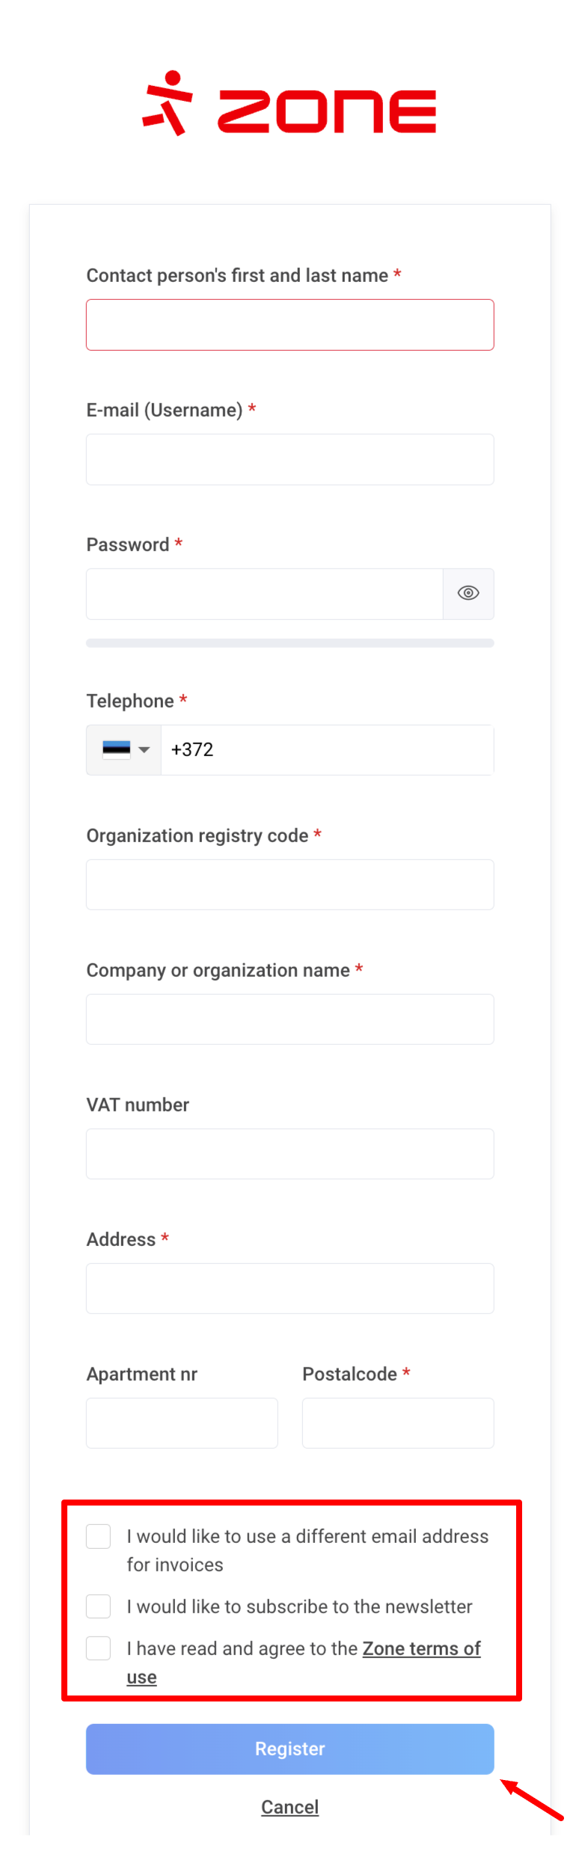
Task: Focus the contact person's name field
Action: (x=289, y=325)
